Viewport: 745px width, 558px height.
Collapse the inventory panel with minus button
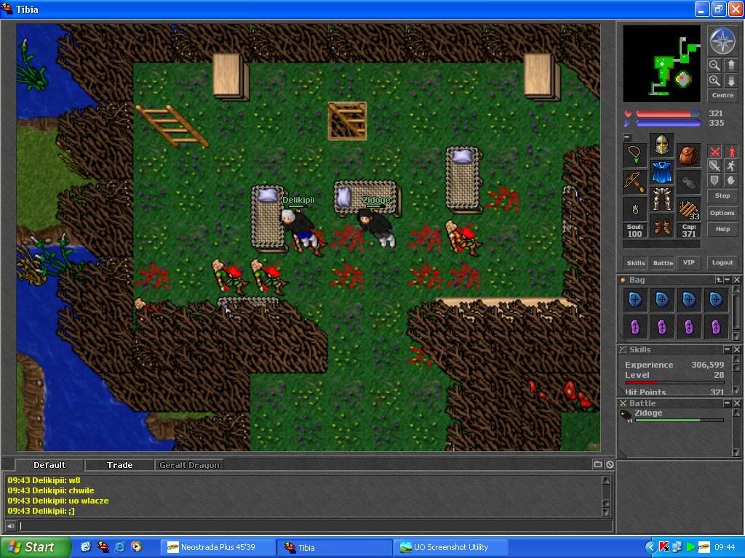tap(627, 137)
